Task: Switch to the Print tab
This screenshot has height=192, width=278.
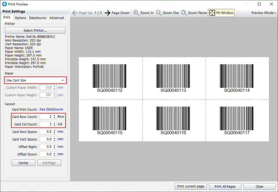Action: 7,17
